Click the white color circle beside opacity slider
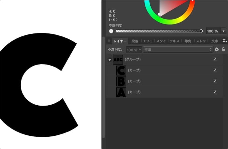The image size is (228, 149). coord(111,31)
